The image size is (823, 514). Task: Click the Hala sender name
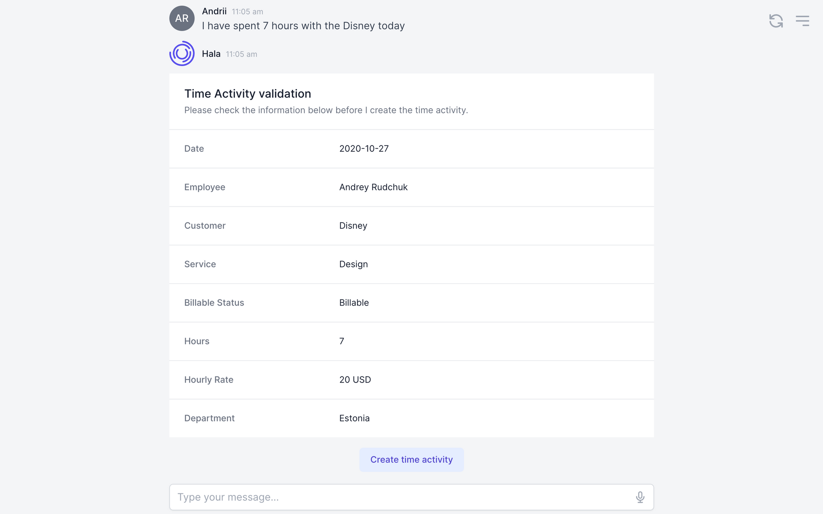211,54
